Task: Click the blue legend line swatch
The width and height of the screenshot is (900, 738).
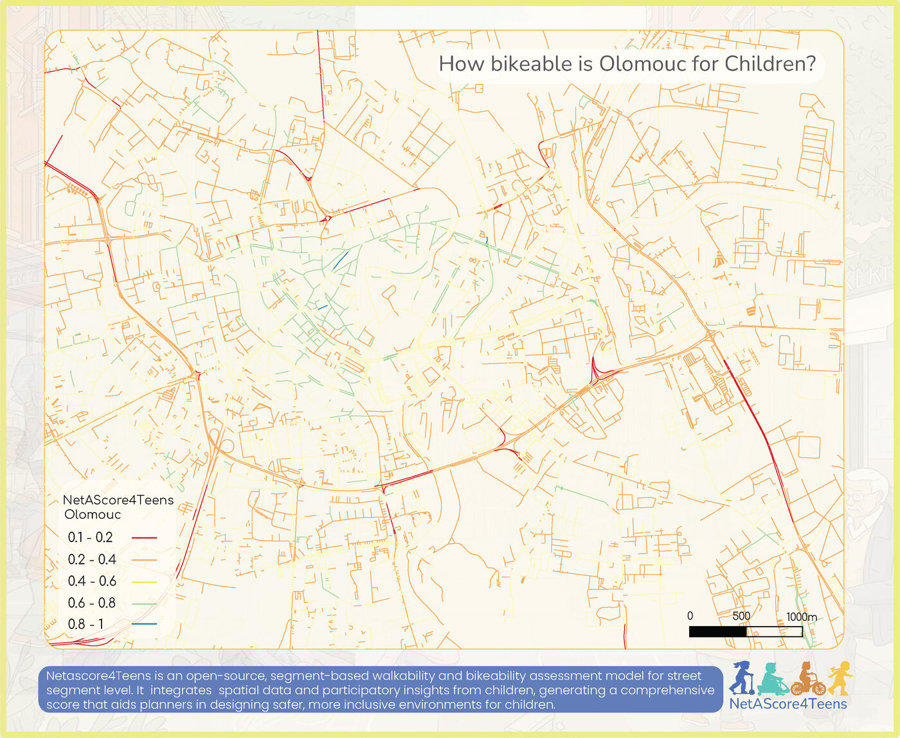Action: 144,624
